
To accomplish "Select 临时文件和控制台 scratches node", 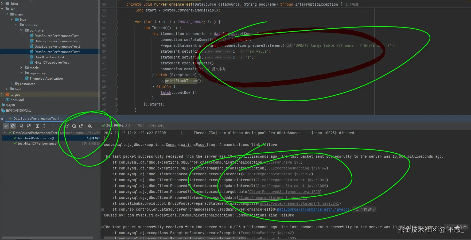I will 16,110.
